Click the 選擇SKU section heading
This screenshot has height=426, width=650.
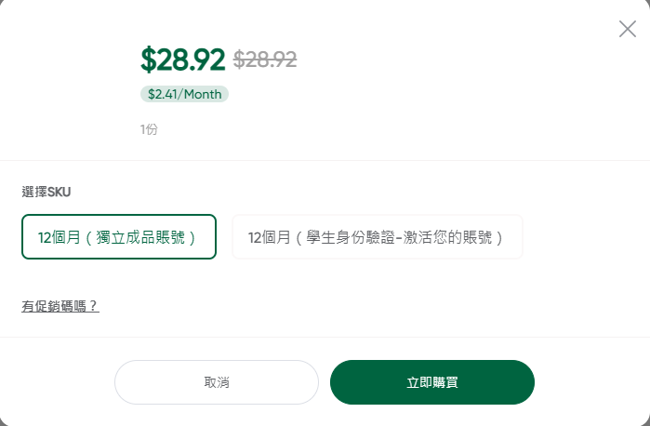[x=46, y=192]
